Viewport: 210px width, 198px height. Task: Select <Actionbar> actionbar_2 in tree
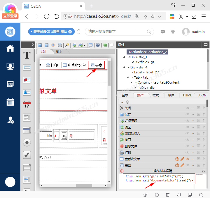[x=147, y=52]
